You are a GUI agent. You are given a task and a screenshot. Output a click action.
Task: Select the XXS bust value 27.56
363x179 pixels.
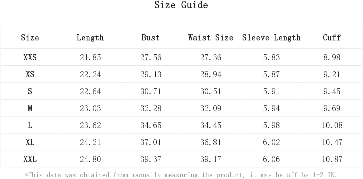pyautogui.click(x=151, y=57)
